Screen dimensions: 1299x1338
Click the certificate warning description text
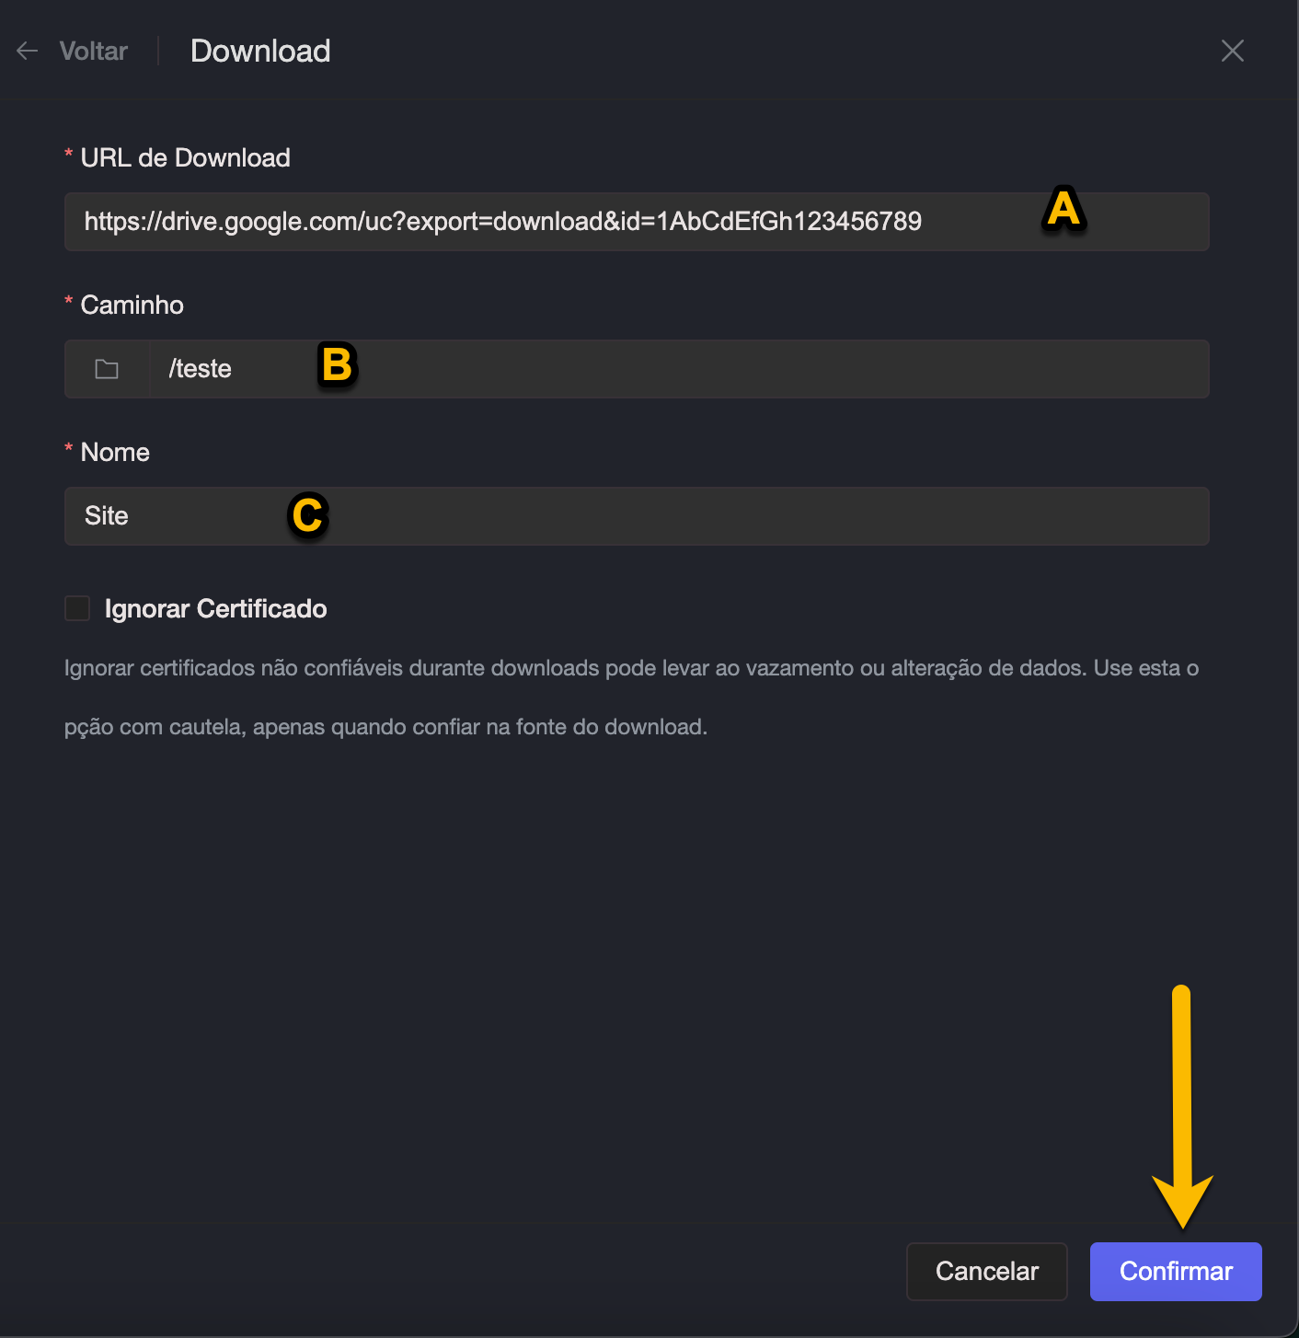[631, 697]
